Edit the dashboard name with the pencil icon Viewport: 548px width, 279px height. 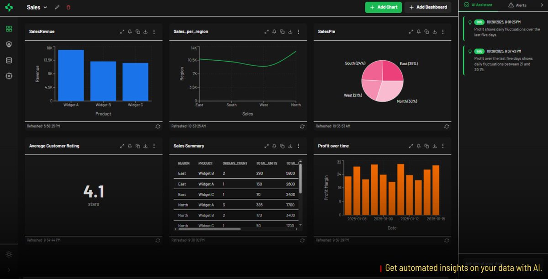point(57,7)
